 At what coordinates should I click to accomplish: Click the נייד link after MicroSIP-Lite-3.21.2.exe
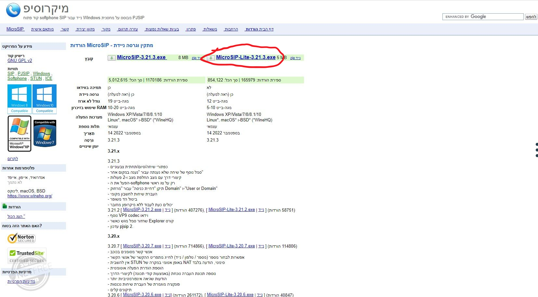261,210
